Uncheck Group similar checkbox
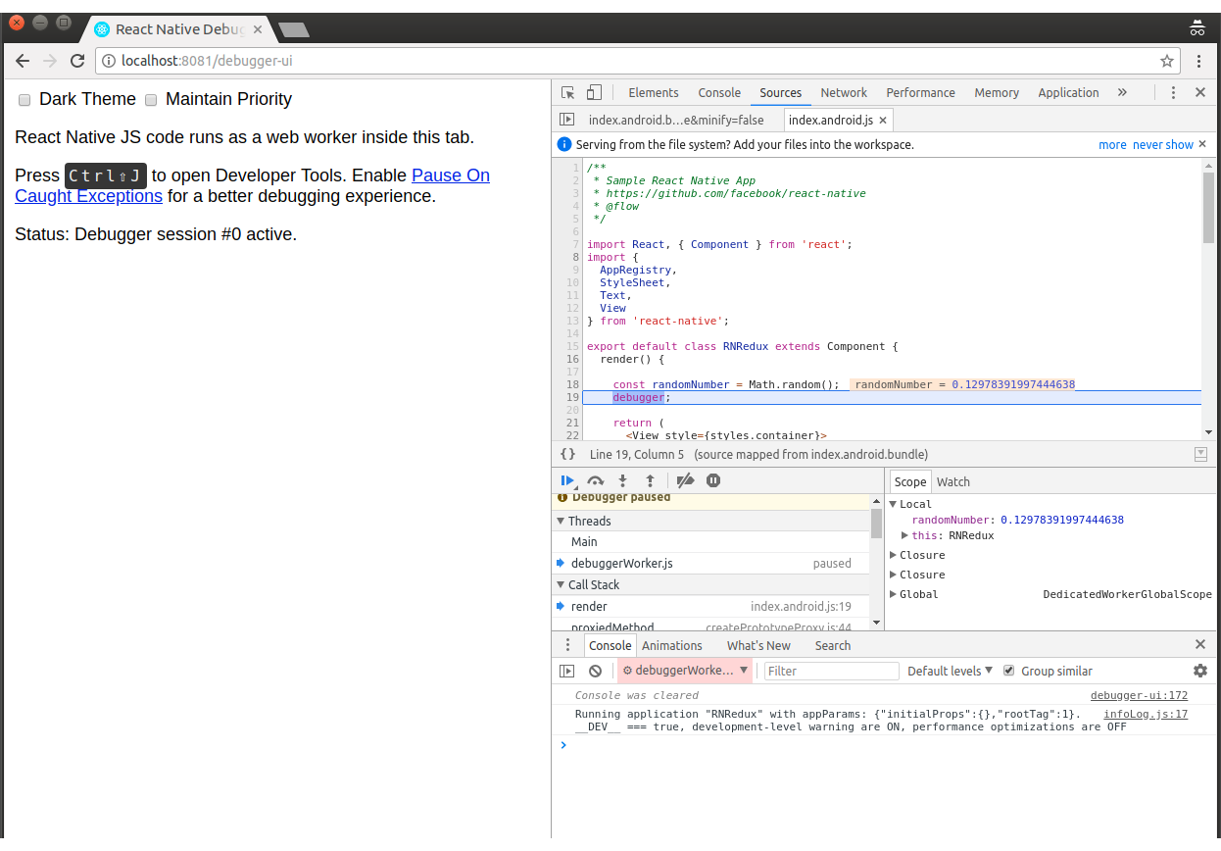The height and width of the screenshot is (851, 1221). pos(1009,671)
